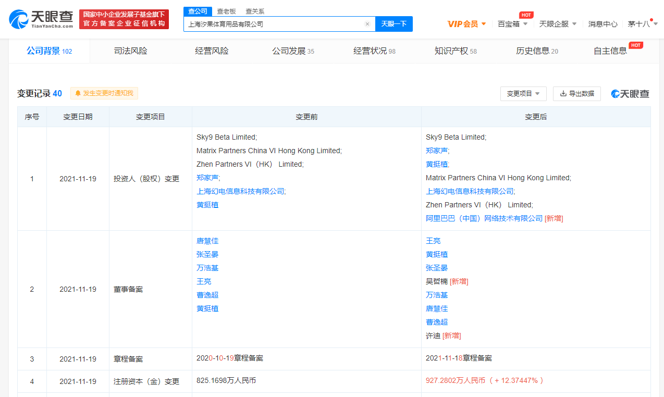This screenshot has height=397, width=664.
Task: Click the 2020-10-19章程备案 entry
Action: pyautogui.click(x=230, y=358)
